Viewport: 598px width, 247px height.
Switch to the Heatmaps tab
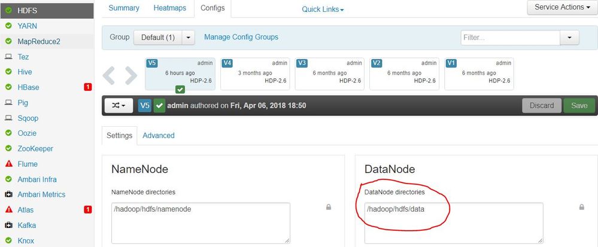pyautogui.click(x=169, y=8)
